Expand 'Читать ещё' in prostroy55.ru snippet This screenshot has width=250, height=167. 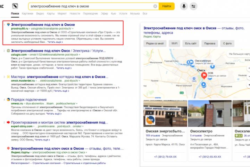(55, 42)
